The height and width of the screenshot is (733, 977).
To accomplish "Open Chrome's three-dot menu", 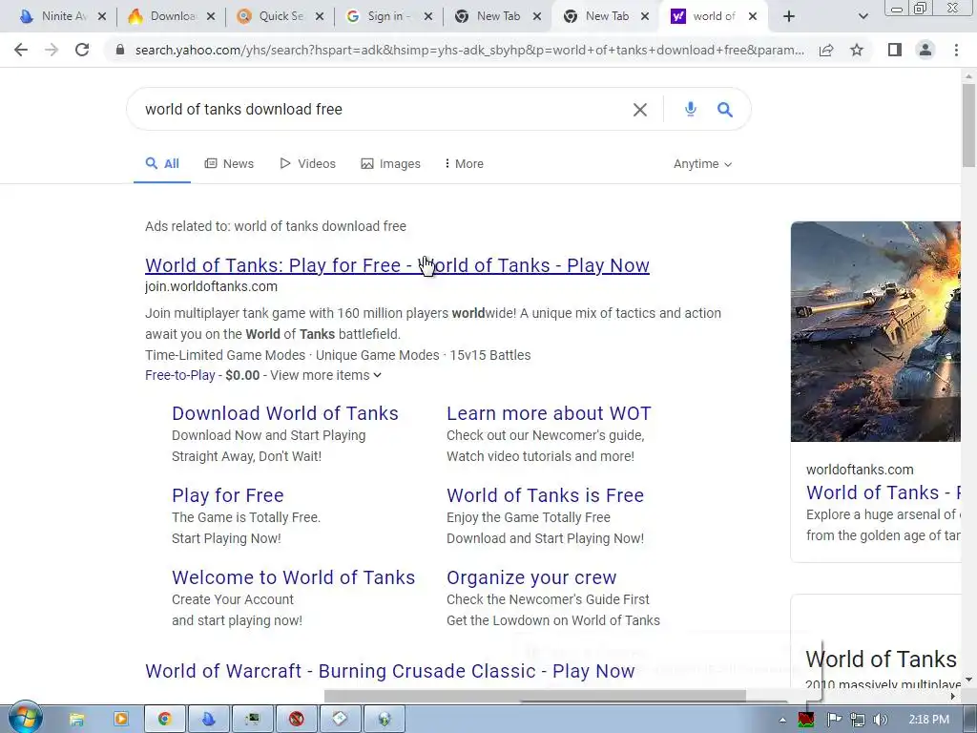I will 956,50.
